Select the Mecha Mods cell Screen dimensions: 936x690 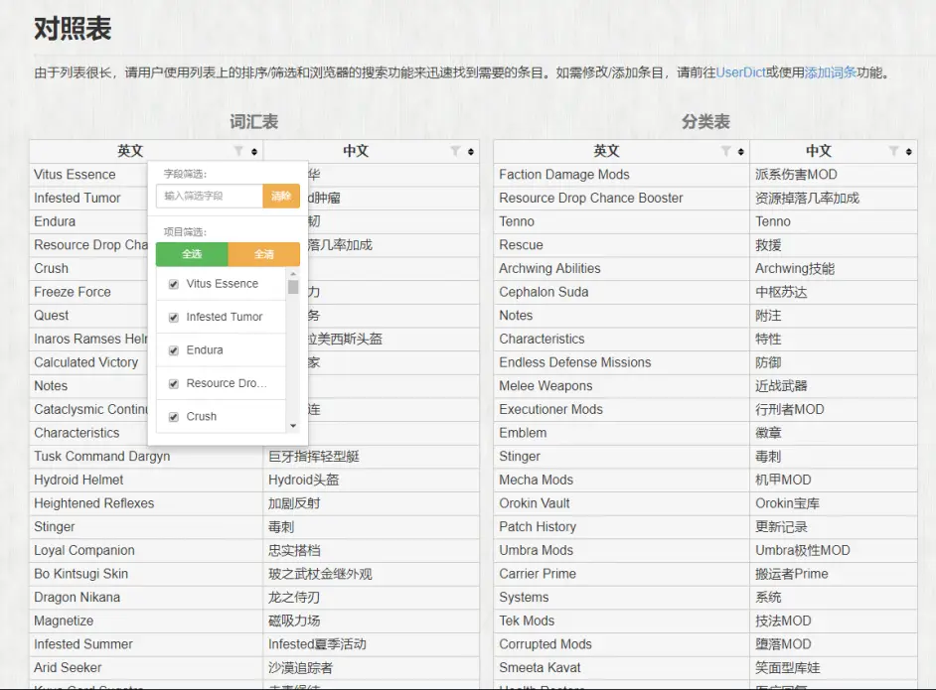pyautogui.click(x=621, y=481)
